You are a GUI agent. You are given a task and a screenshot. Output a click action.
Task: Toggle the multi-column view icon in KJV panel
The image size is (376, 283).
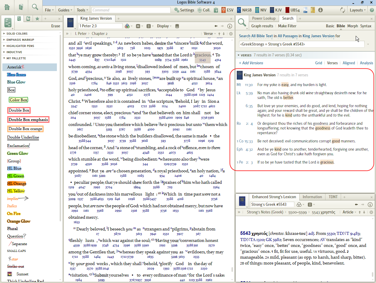148,26
